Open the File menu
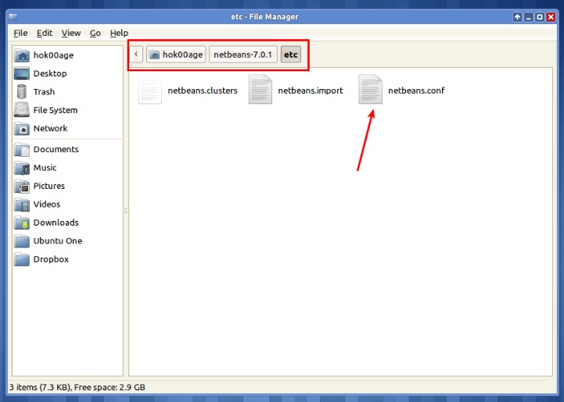This screenshot has width=564, height=402. point(20,33)
